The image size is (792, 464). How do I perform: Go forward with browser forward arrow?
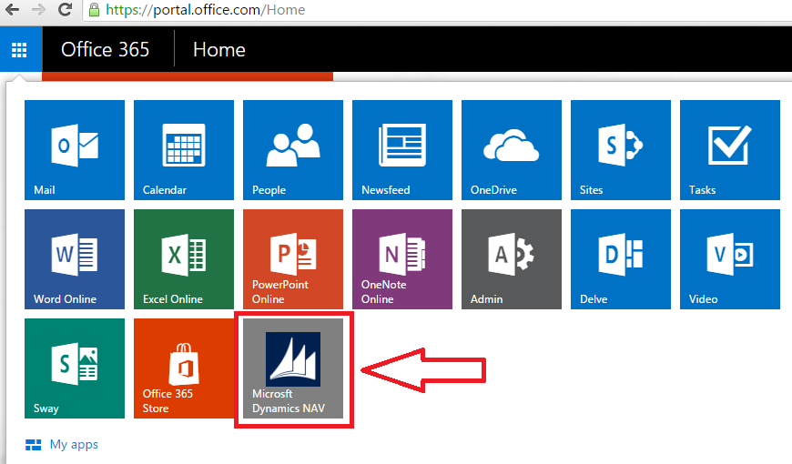tap(38, 10)
